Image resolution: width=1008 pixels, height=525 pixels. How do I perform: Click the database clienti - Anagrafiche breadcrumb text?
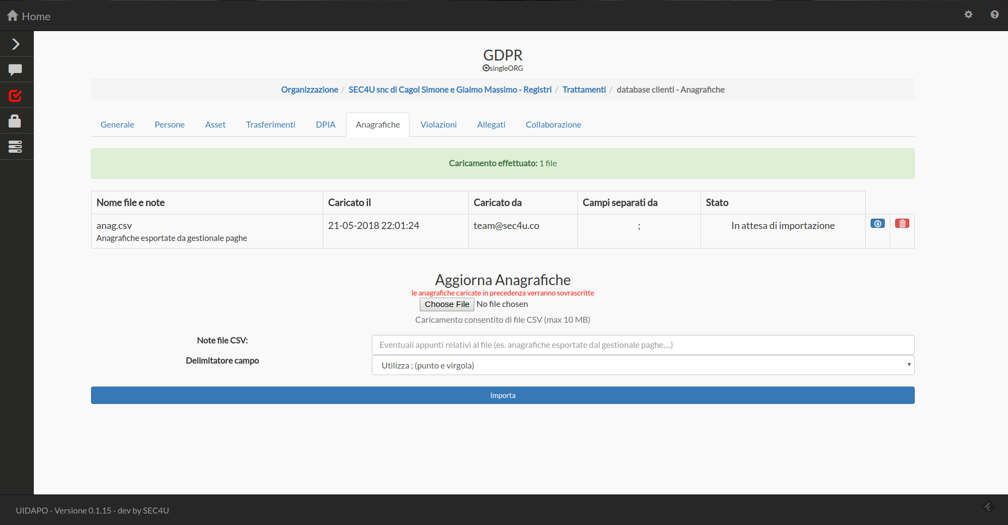coord(671,89)
